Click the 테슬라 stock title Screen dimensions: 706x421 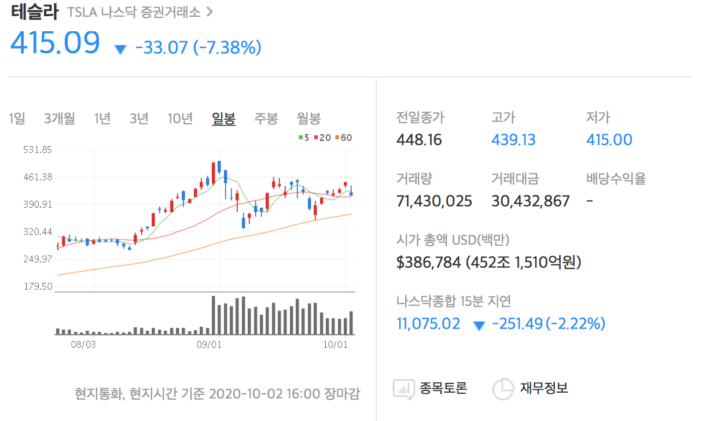(35, 12)
